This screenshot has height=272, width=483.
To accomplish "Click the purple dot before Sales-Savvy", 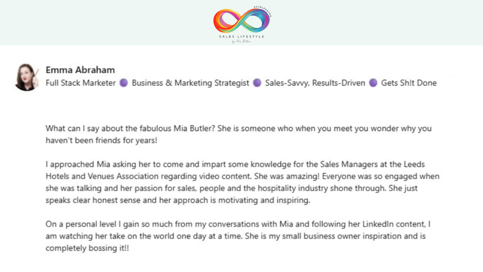I will click(257, 83).
